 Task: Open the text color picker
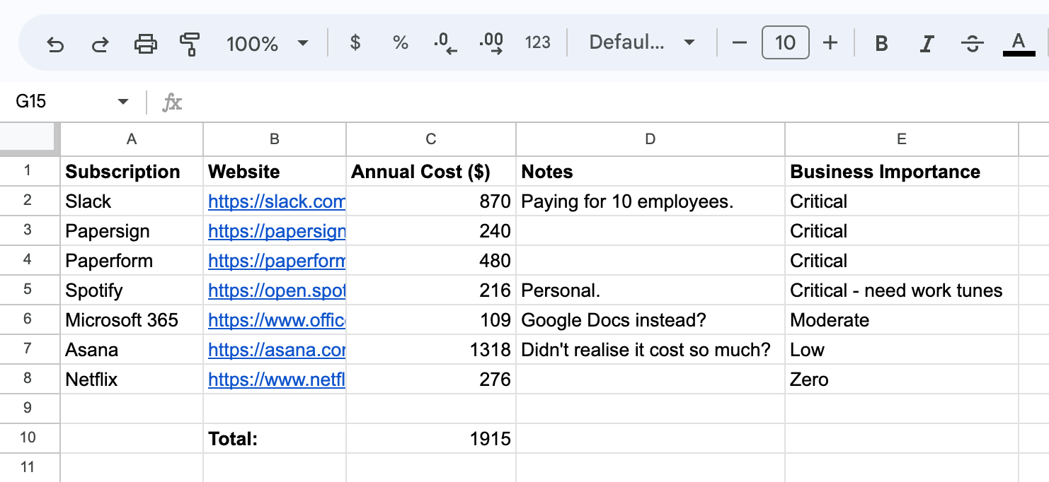coord(1019,44)
